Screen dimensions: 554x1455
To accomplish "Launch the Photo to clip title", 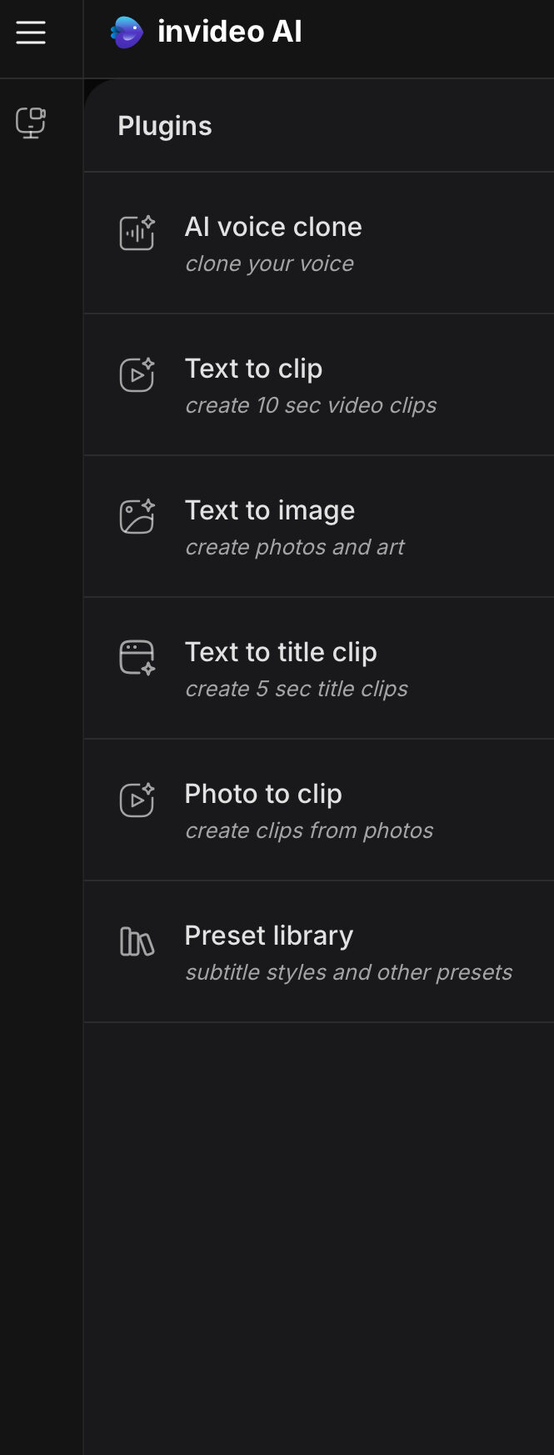I will [263, 794].
